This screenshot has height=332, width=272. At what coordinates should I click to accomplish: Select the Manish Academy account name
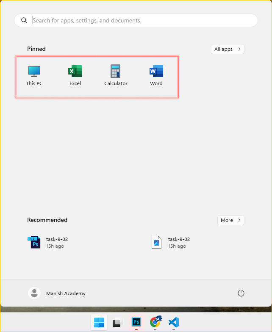(x=66, y=293)
